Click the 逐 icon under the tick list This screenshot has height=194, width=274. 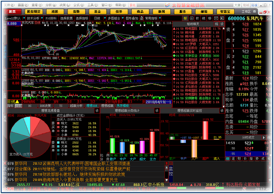point(233,158)
